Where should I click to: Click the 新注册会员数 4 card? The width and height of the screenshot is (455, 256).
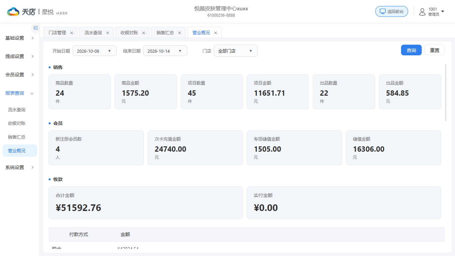(x=96, y=148)
